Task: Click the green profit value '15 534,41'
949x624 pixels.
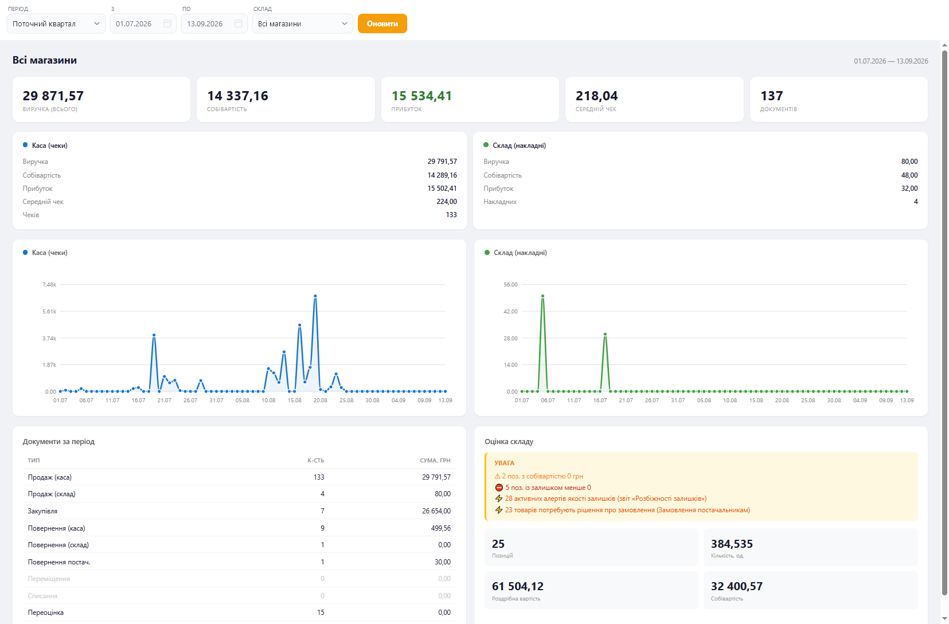Action: tap(421, 96)
